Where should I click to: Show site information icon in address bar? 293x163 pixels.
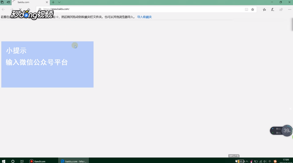pyautogui.click(x=40, y=9)
